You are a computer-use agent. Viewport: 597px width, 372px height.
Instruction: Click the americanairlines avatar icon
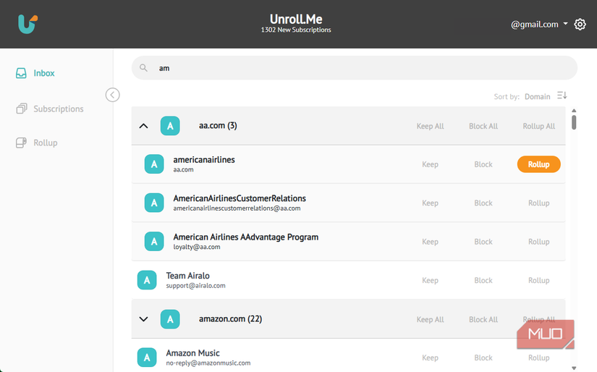tap(154, 164)
